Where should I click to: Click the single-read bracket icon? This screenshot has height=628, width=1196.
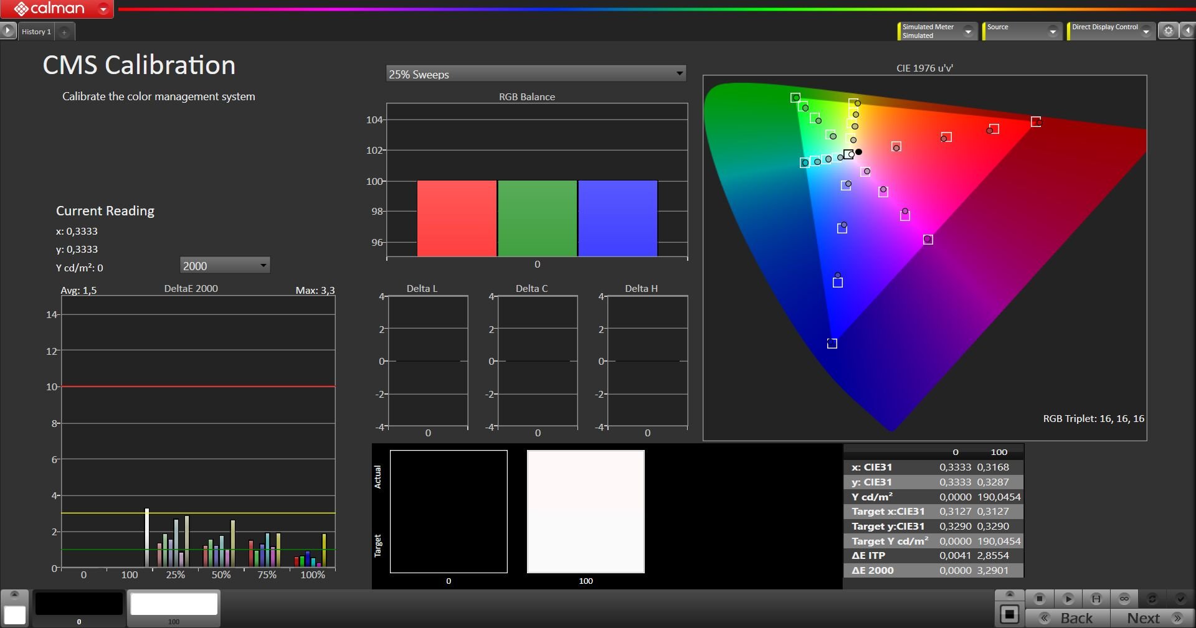coord(1096,599)
